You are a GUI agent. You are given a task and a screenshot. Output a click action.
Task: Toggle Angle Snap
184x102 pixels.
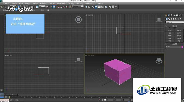point(61,7)
